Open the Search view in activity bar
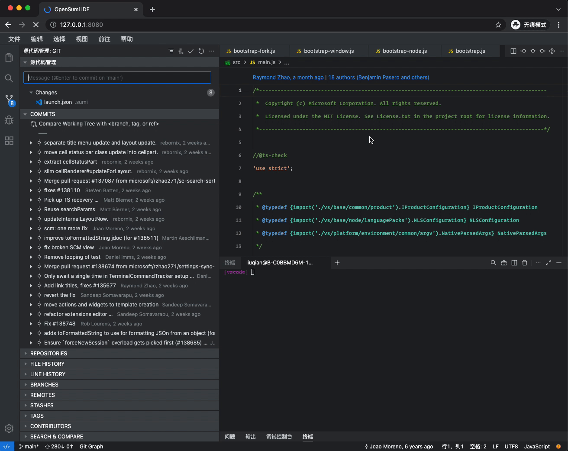Screen dimensions: 568x451 [x=9, y=78]
